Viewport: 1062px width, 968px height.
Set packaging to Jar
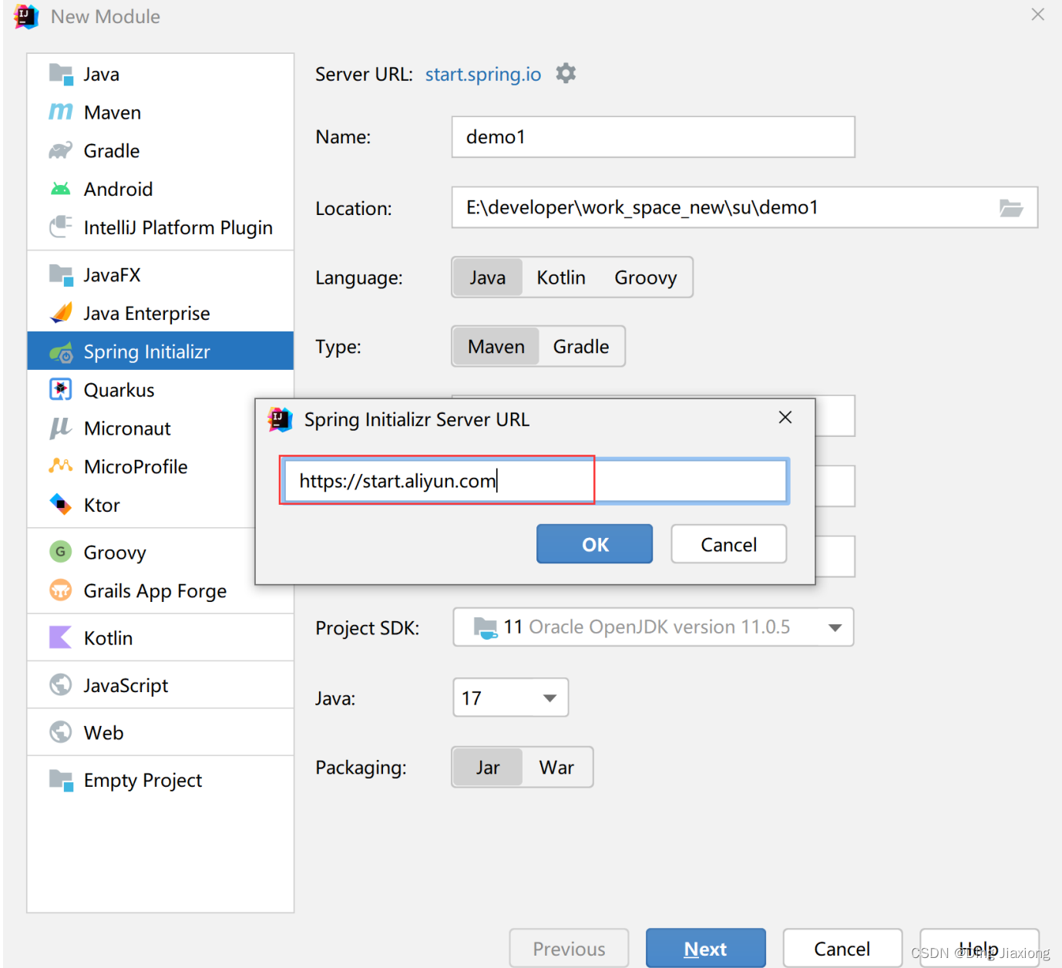(488, 768)
